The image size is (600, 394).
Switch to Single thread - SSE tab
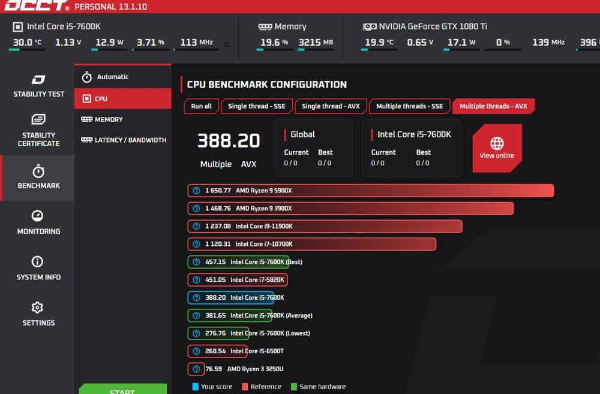tap(256, 106)
